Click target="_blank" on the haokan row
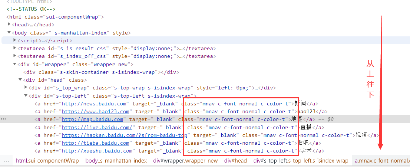 click(x=216, y=135)
